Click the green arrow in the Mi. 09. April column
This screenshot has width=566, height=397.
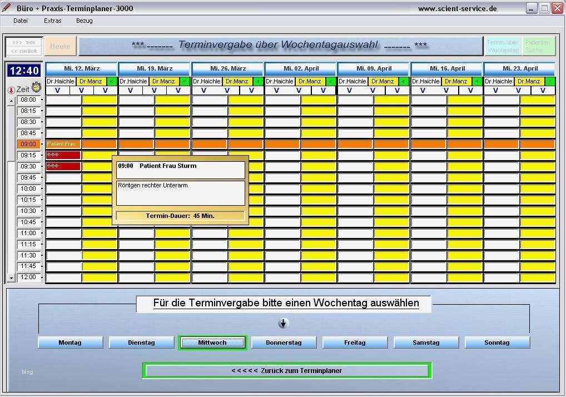click(x=403, y=81)
